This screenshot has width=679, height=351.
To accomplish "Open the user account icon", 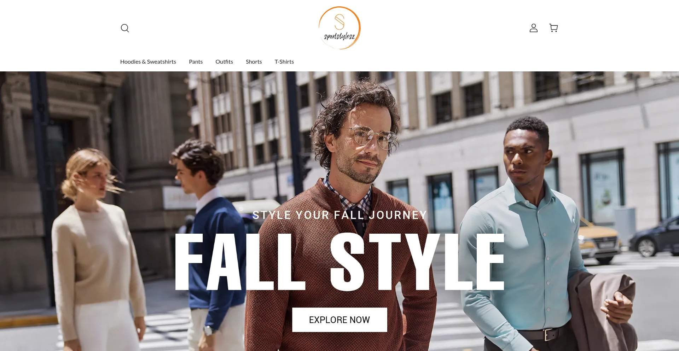I will (x=533, y=28).
